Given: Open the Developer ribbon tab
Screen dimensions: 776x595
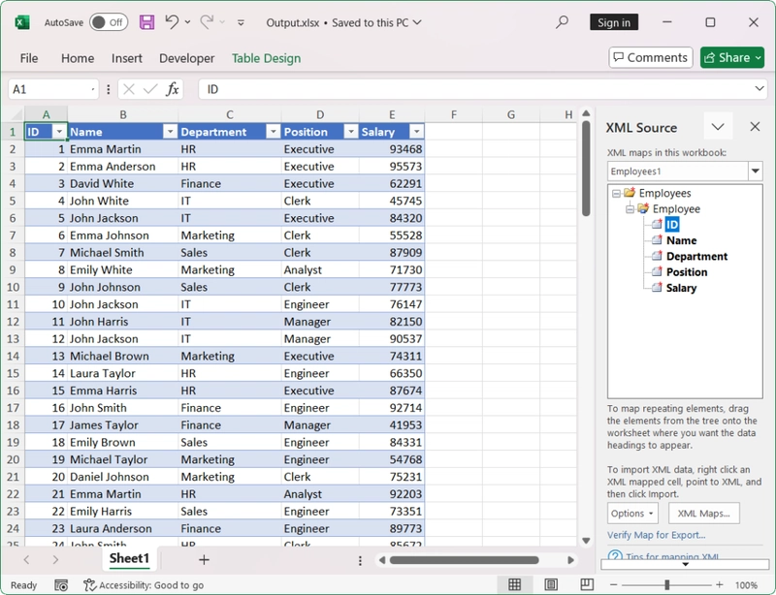Looking at the screenshot, I should 186,58.
